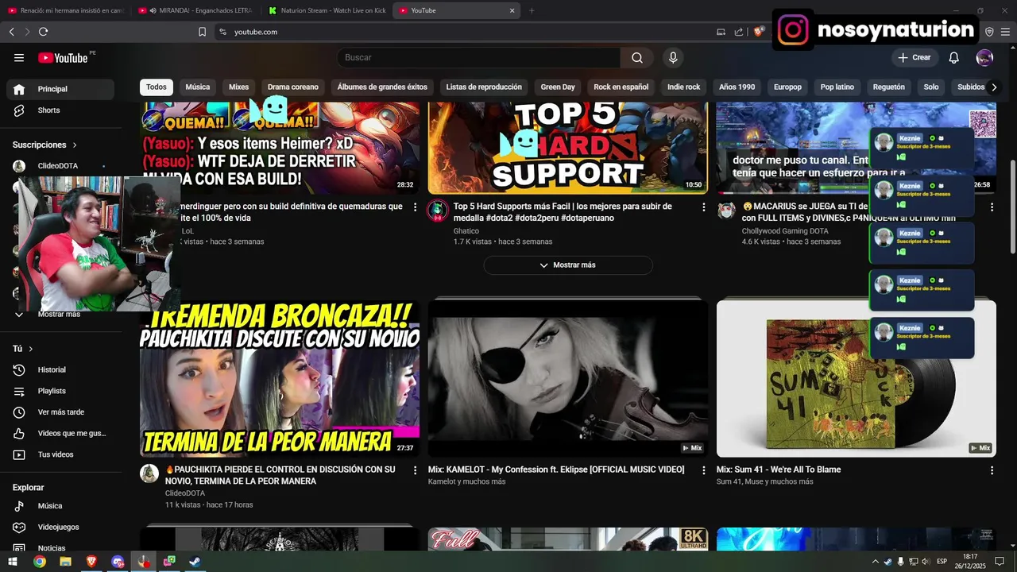Open options menu for Heimerdinger video
The width and height of the screenshot is (1017, 572).
click(415, 207)
